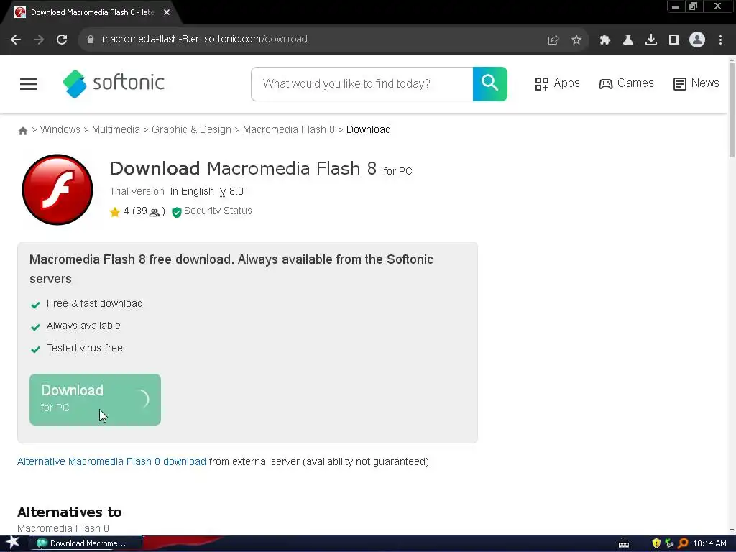Click the Softonic logo
This screenshot has height=552, width=736.
click(x=114, y=83)
